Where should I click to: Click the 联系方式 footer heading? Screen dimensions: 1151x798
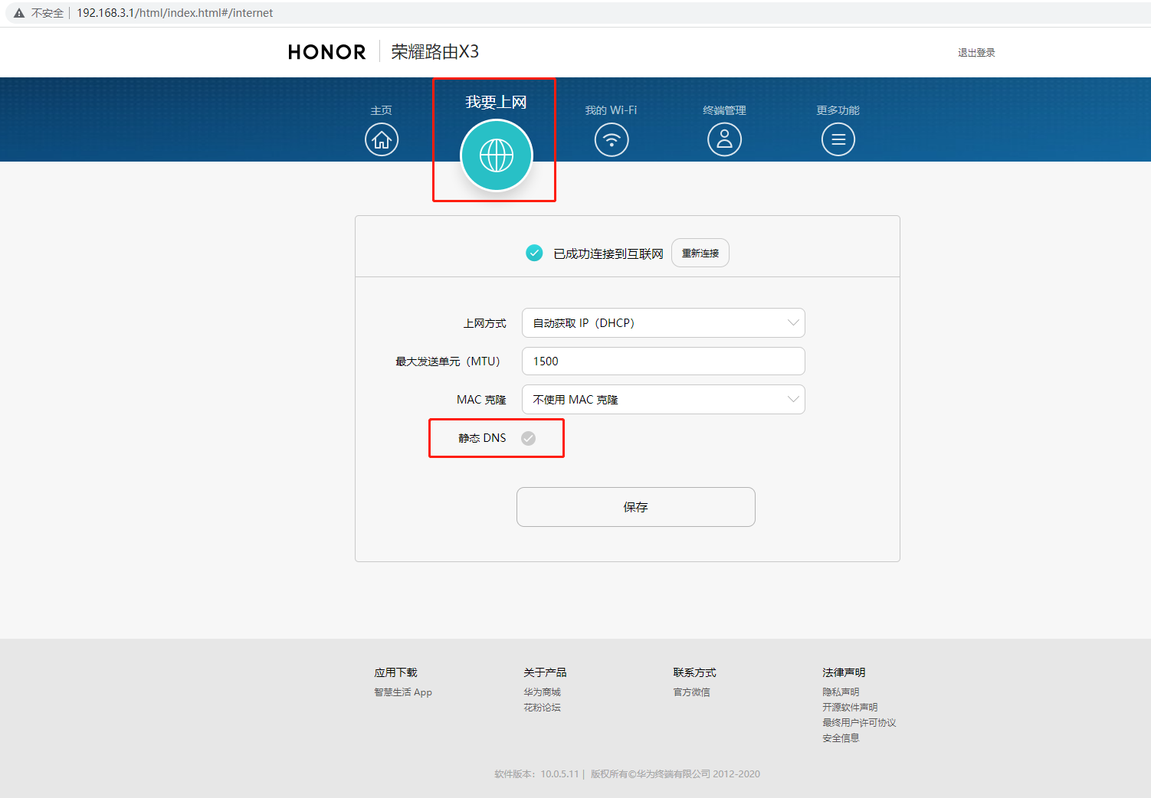coord(694,672)
